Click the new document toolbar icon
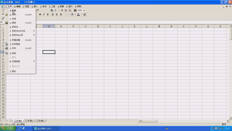This screenshot has height=131, width=232. click(3, 10)
